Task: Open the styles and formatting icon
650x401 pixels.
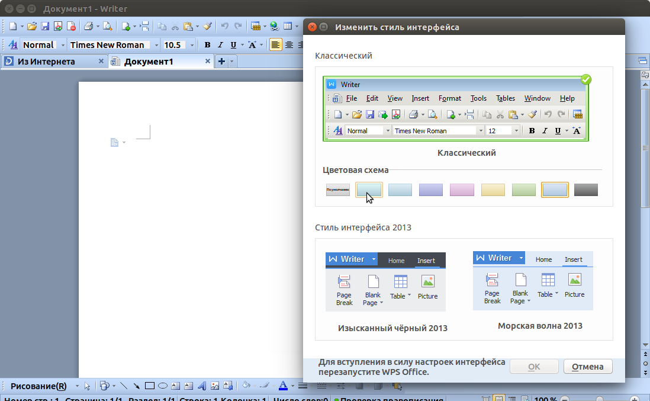Action: (x=13, y=45)
